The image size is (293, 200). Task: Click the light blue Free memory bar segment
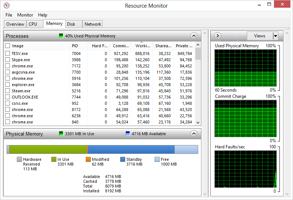pos(186,149)
